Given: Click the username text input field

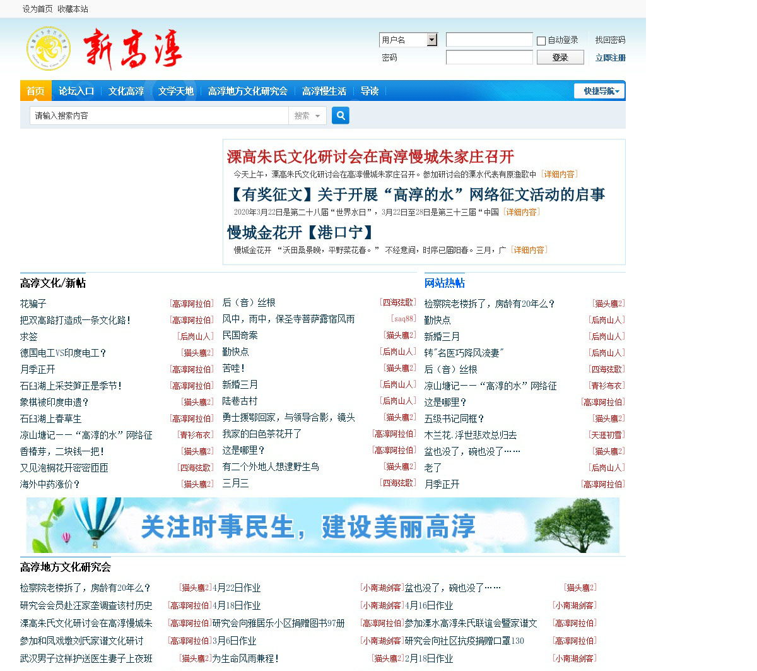Looking at the screenshot, I should point(489,40).
